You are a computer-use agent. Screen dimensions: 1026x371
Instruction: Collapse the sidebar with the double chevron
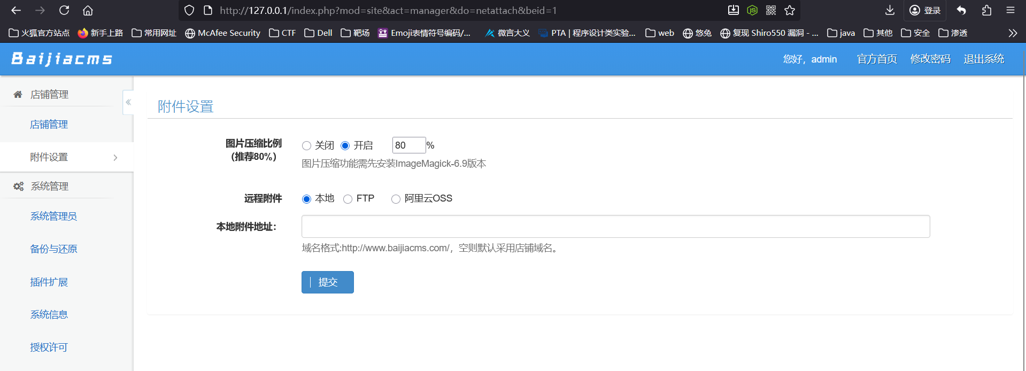(128, 102)
